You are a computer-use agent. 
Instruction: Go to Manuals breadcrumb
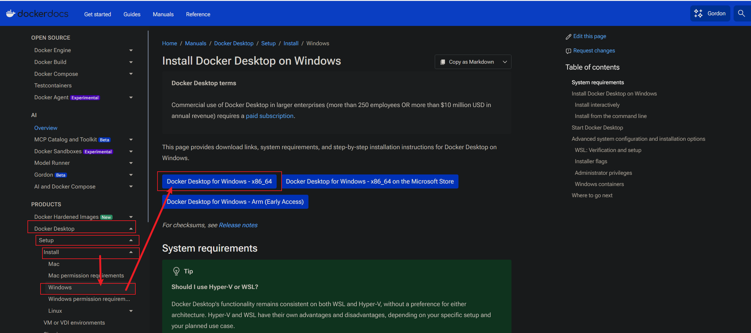[x=196, y=43]
